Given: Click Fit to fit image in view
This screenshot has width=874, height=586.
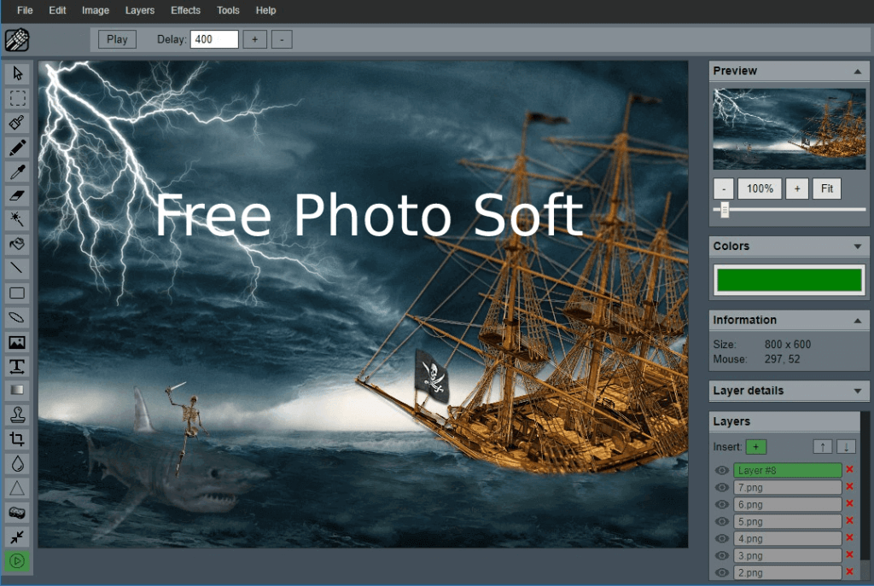Looking at the screenshot, I should (826, 189).
